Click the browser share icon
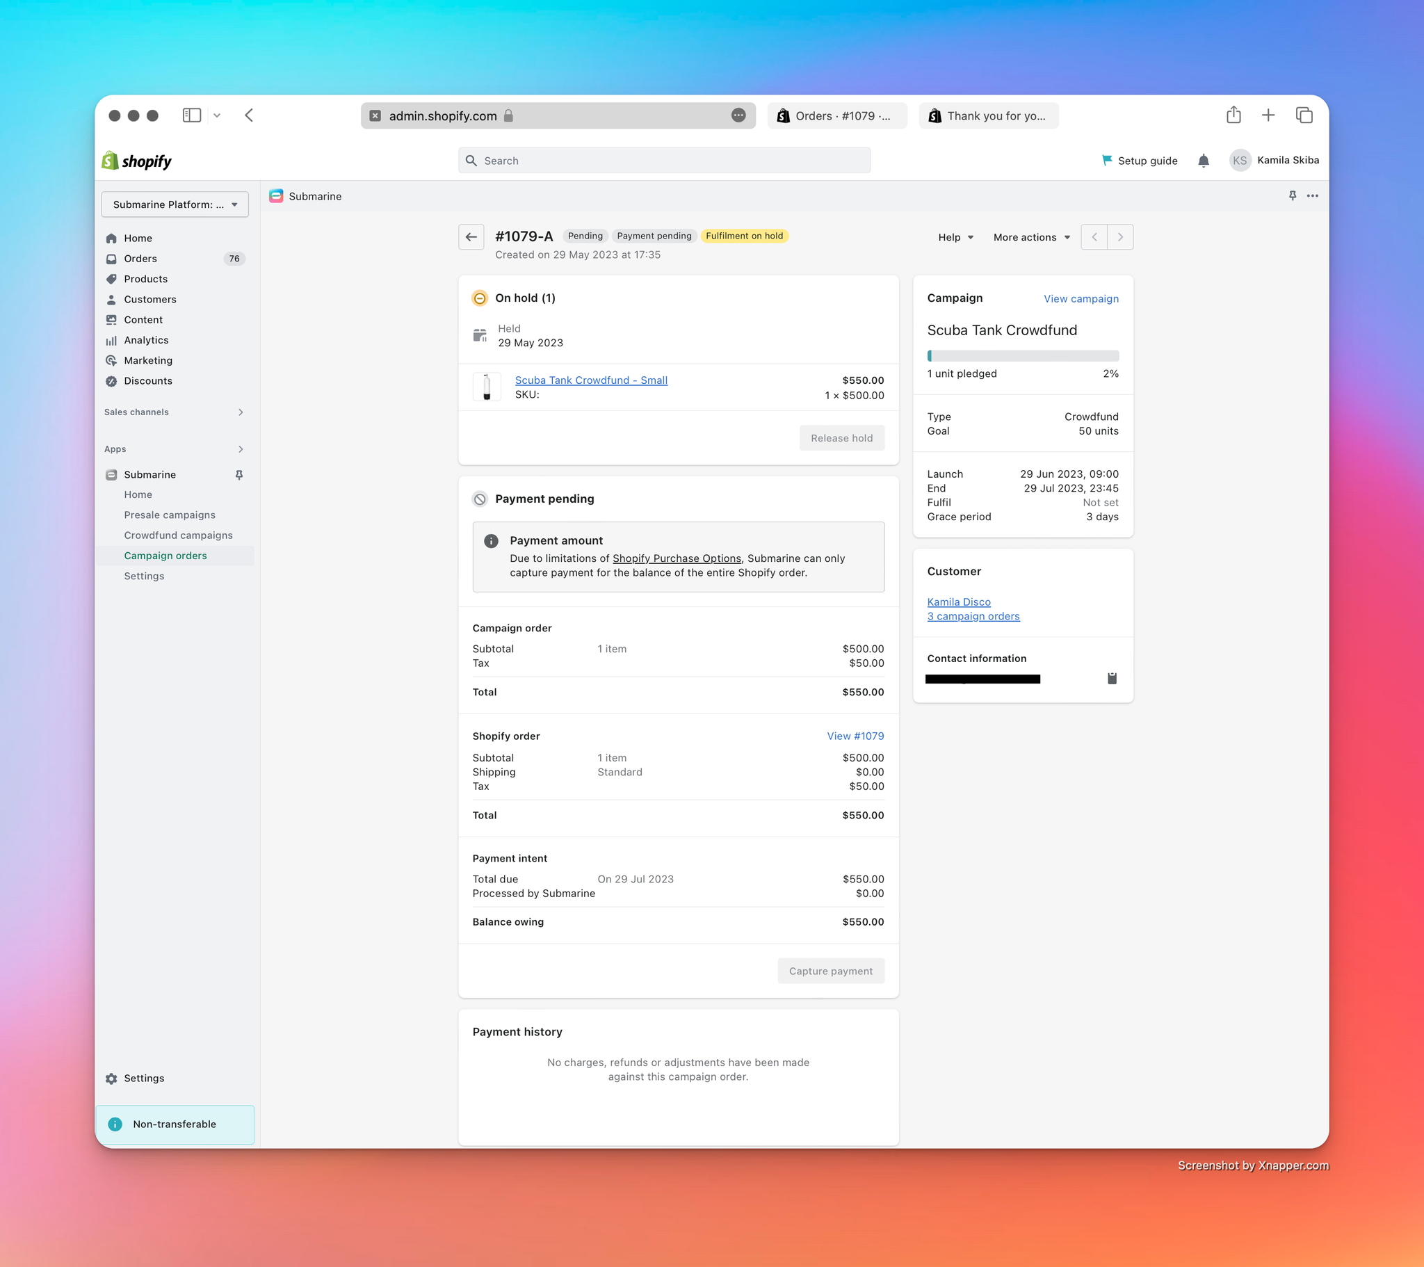Screen dimensions: 1424x1267 tap(1233, 114)
